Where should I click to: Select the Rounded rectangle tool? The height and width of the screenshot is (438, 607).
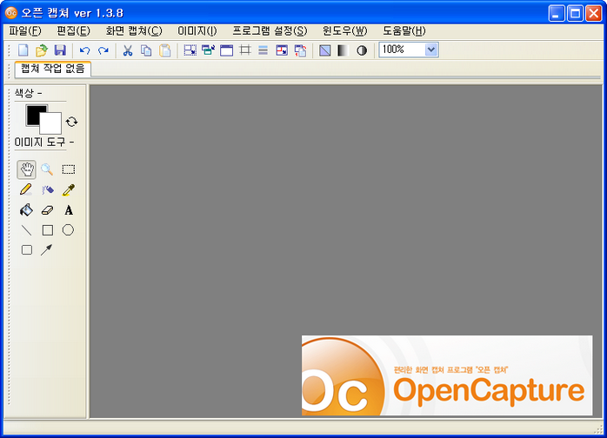tap(27, 250)
